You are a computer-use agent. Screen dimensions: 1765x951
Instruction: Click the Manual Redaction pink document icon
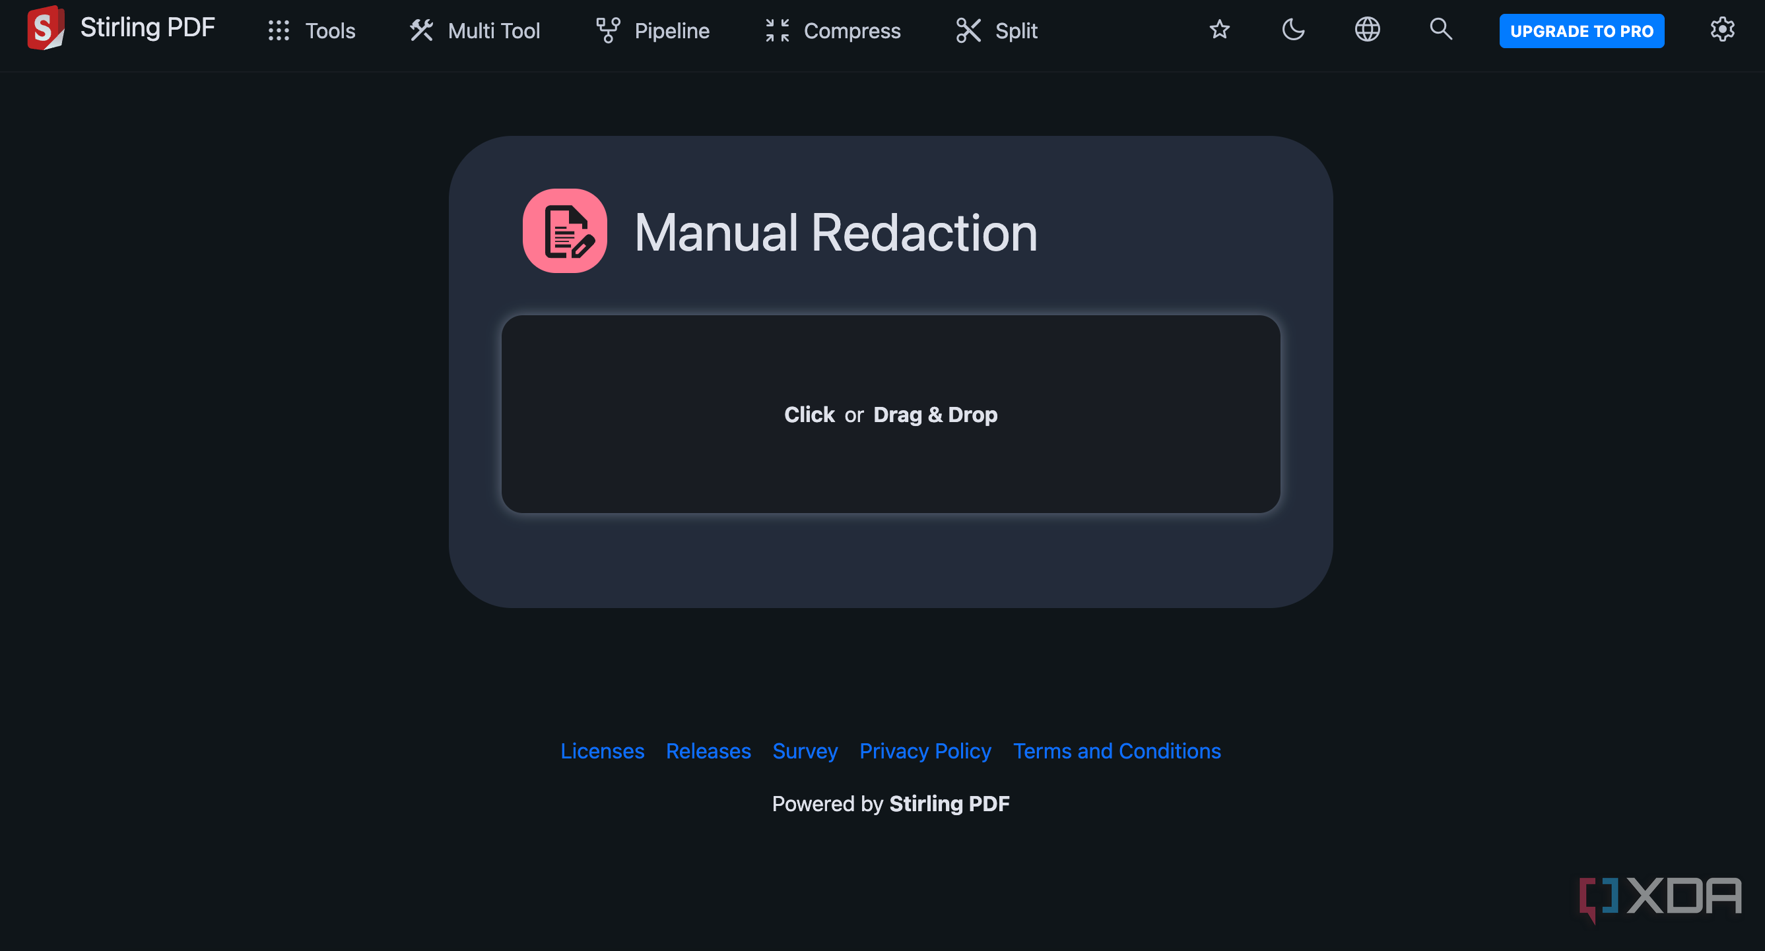(564, 231)
